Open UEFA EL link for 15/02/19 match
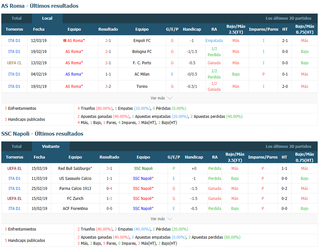This screenshot has height=248, width=319. coord(15,198)
